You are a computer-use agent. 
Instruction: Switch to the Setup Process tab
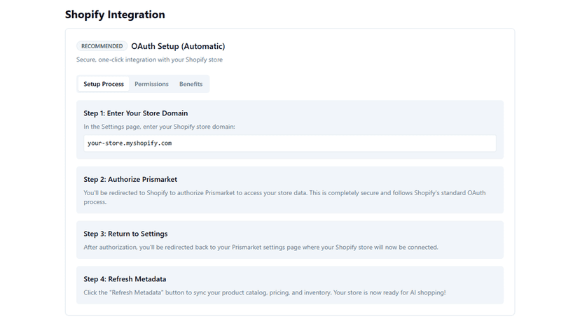104,84
